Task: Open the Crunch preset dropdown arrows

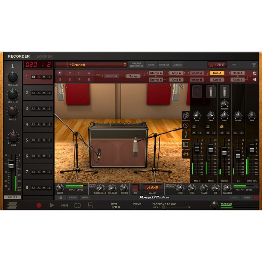Action: (x=125, y=65)
